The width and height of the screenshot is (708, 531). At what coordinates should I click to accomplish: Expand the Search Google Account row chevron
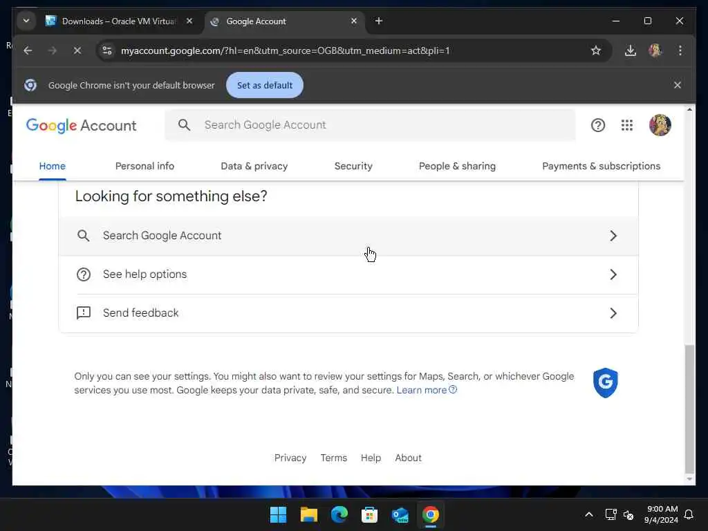(613, 236)
